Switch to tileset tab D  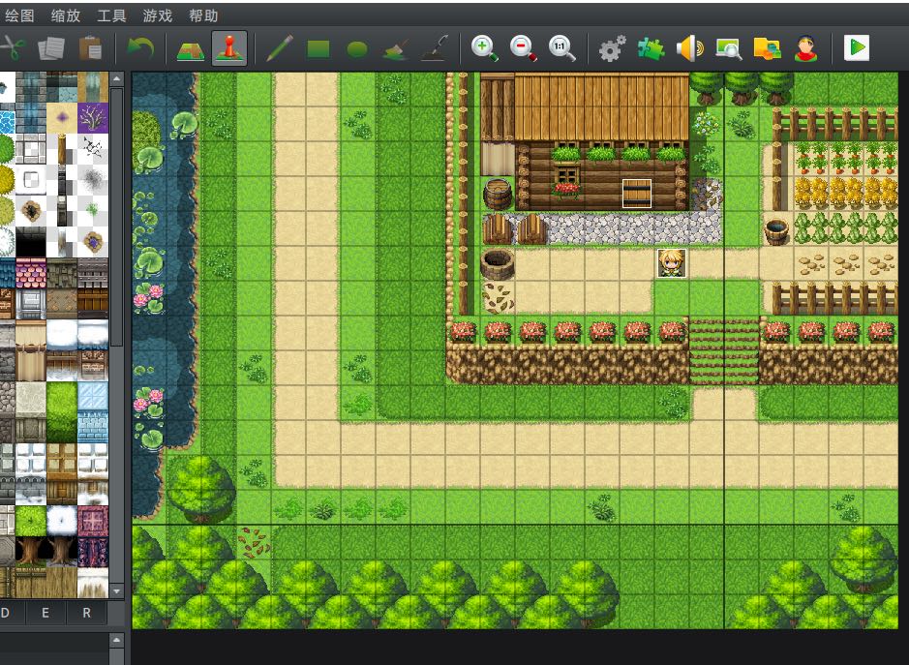tap(7, 613)
